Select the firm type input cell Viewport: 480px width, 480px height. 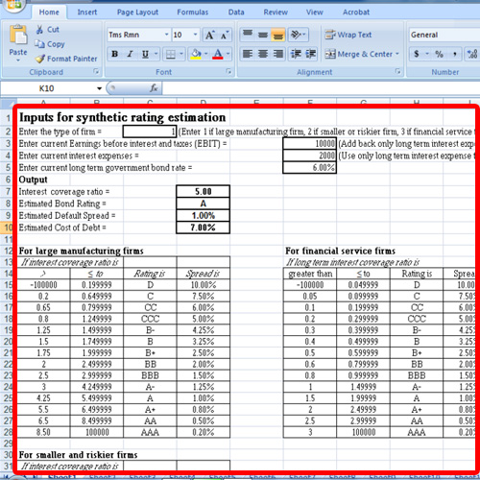point(150,132)
